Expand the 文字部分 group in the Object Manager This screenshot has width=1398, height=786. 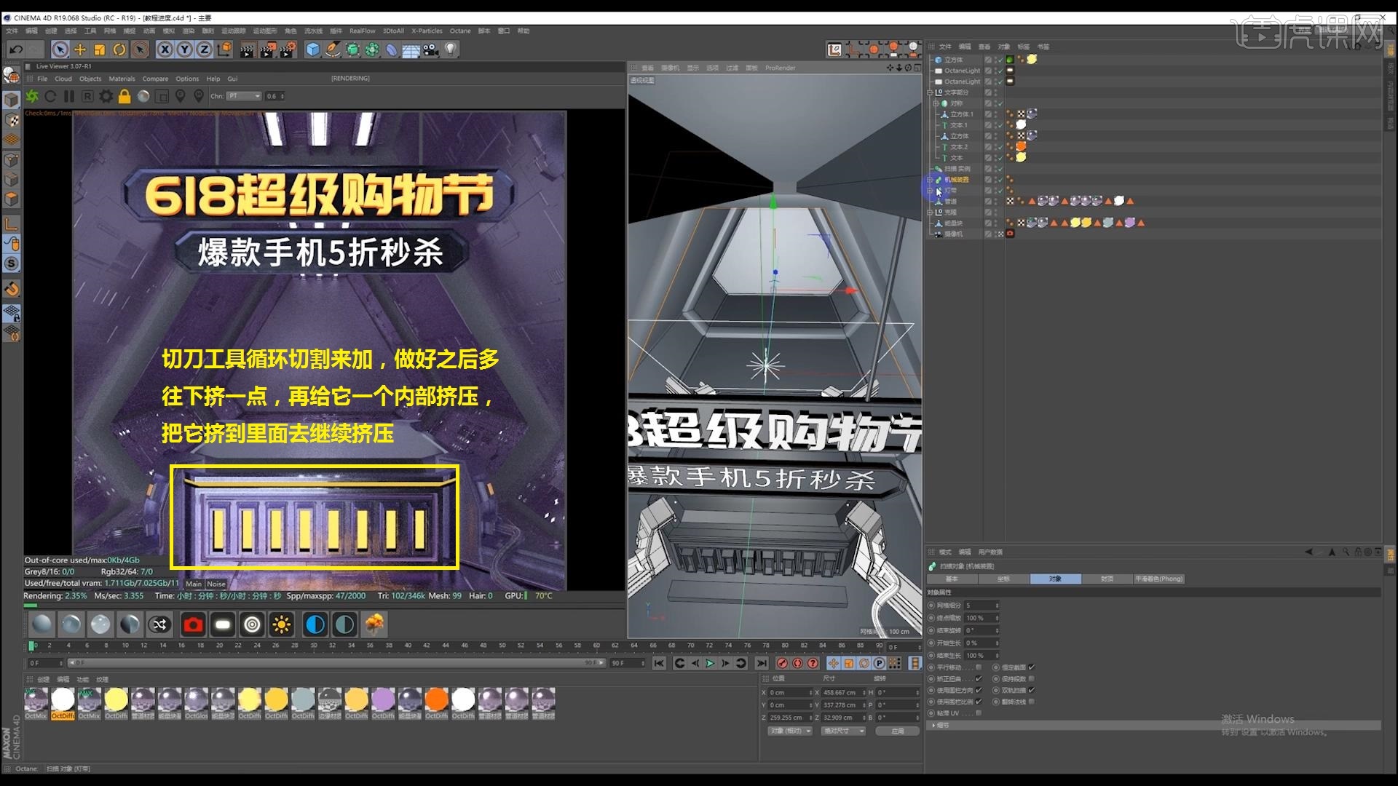point(930,92)
